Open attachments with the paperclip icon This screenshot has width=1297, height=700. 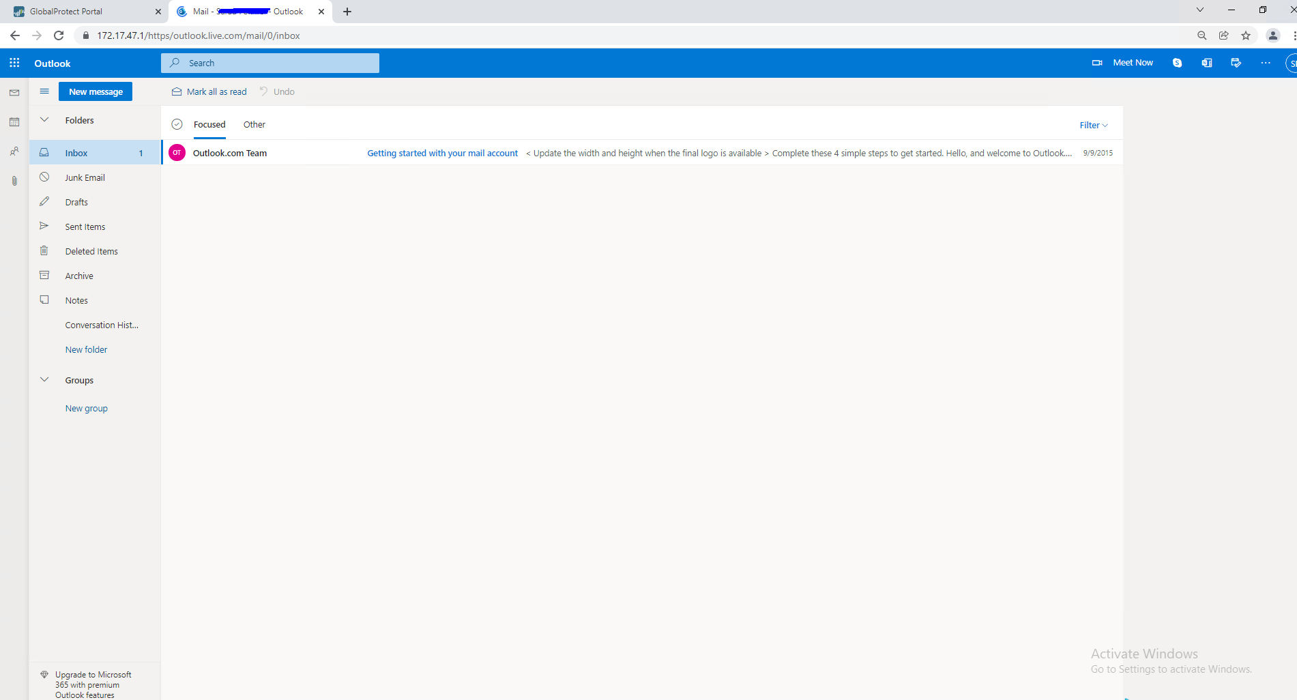point(14,180)
